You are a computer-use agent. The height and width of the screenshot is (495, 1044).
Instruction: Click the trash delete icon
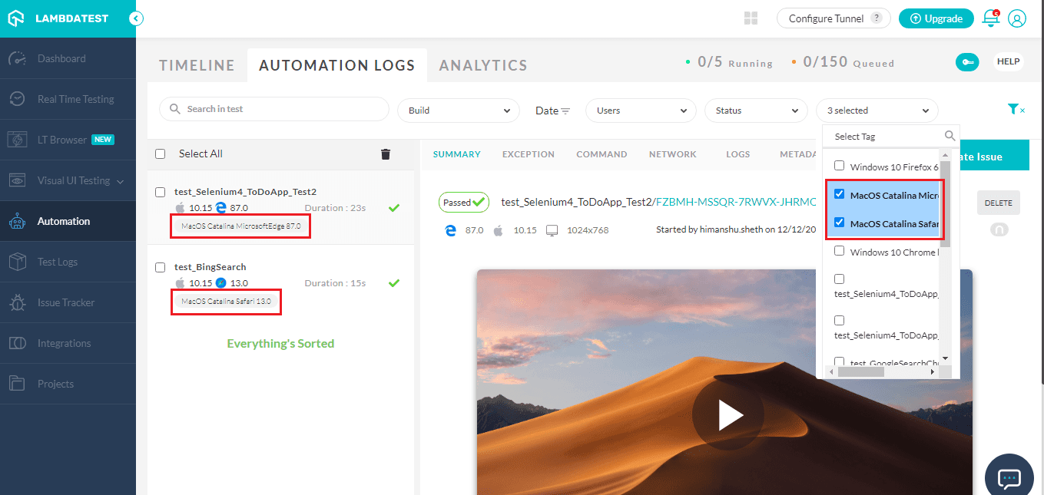coord(386,154)
